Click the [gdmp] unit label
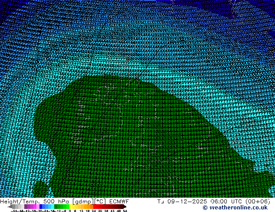Image resolution: width=275 pixels, height=212 pixels. click(82, 202)
